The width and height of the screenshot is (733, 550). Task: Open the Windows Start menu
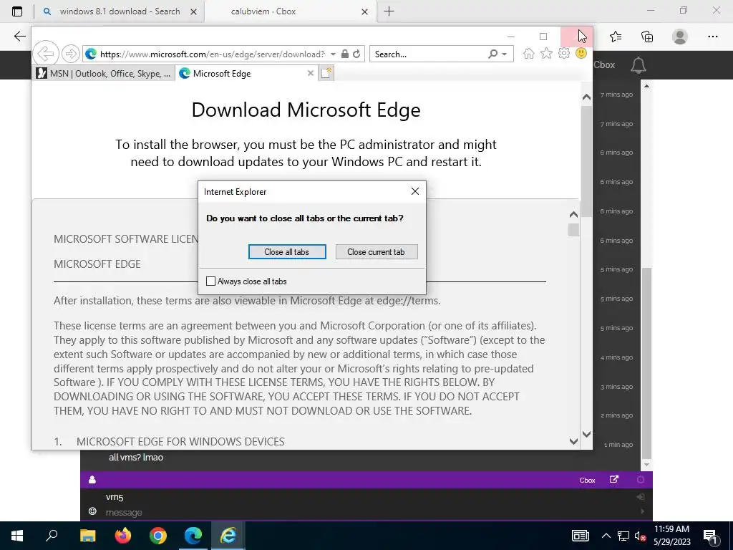pyautogui.click(x=17, y=536)
